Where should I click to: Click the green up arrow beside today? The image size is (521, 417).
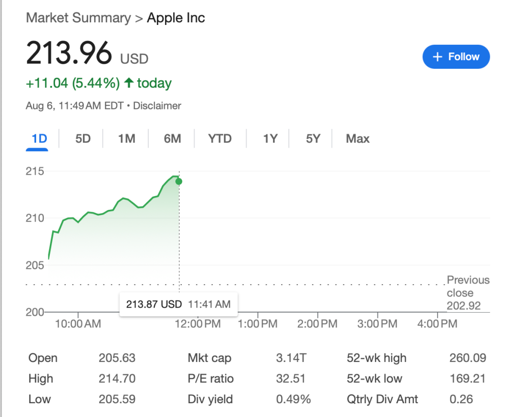129,83
